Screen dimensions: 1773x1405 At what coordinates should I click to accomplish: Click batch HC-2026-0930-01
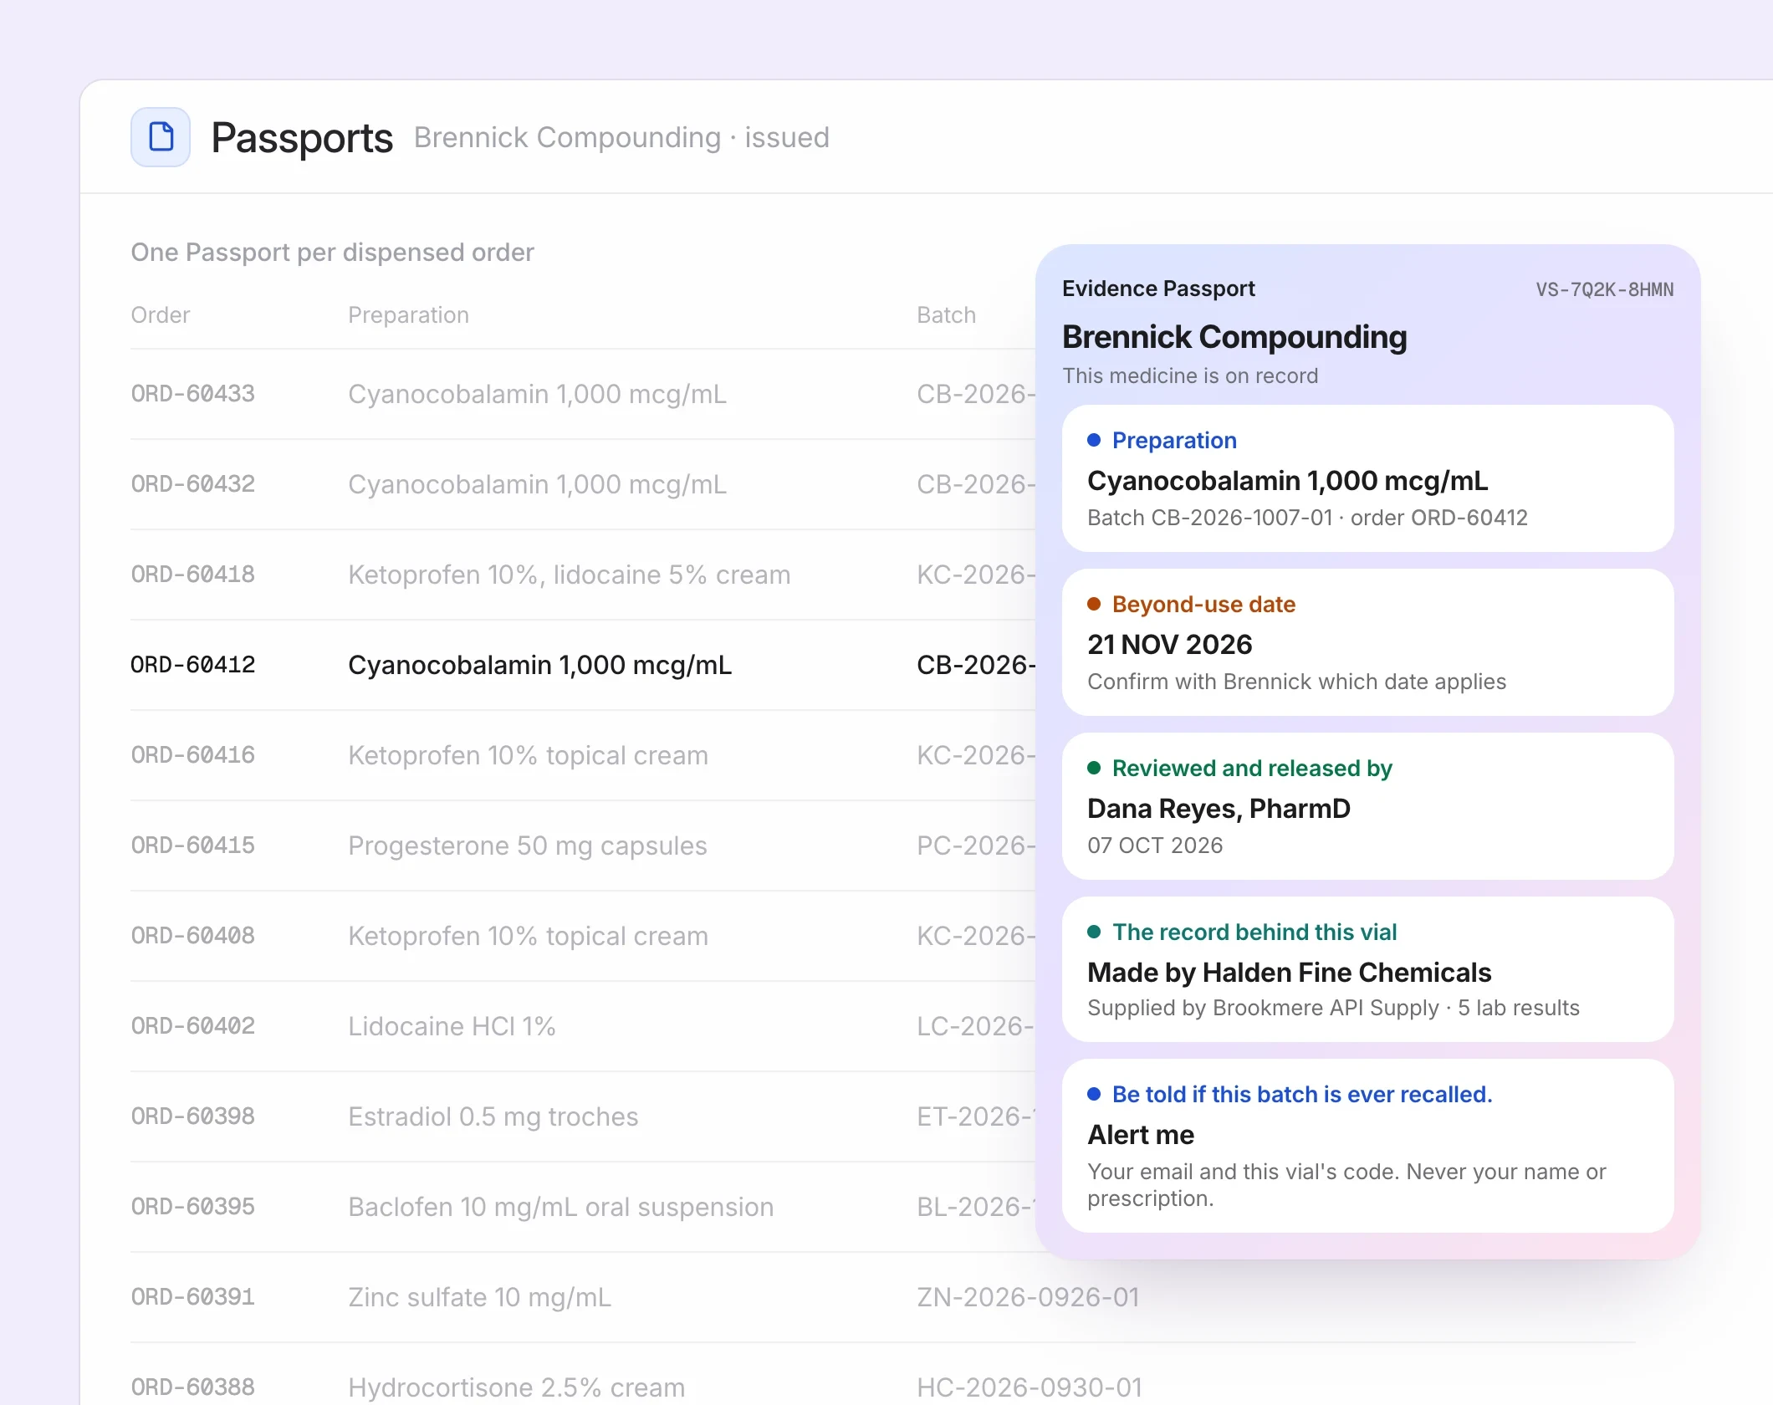pos(1030,1387)
